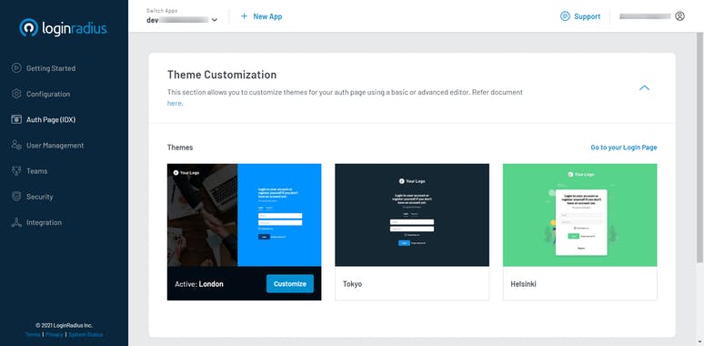This screenshot has width=704, height=346.
Task: Open the Terms footer link
Action: (33, 334)
